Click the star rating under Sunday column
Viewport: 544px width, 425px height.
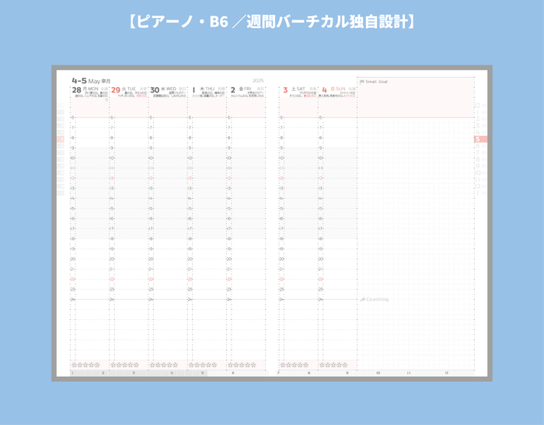[333, 364]
